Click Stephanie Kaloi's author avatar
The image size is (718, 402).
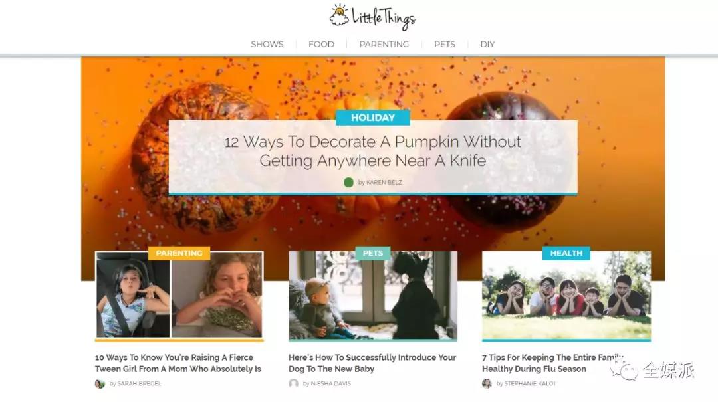coord(487,383)
